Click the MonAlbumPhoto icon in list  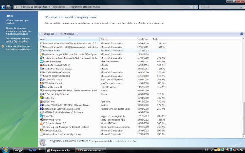coord(41,62)
